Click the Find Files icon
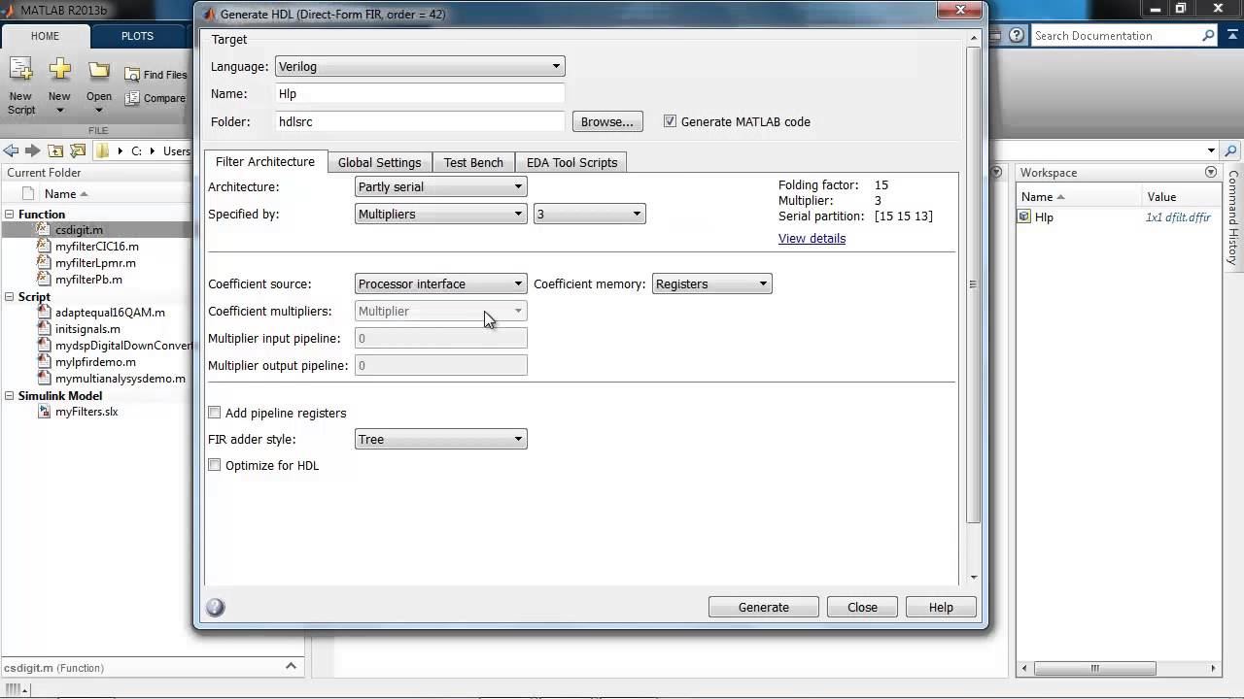Viewport: 1244px width, 699px height. 132,75
